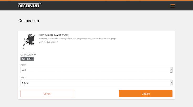Viewport: 193px width, 107px height.
Task: Select the C3-15297 device badge
Action: click(x=27, y=59)
